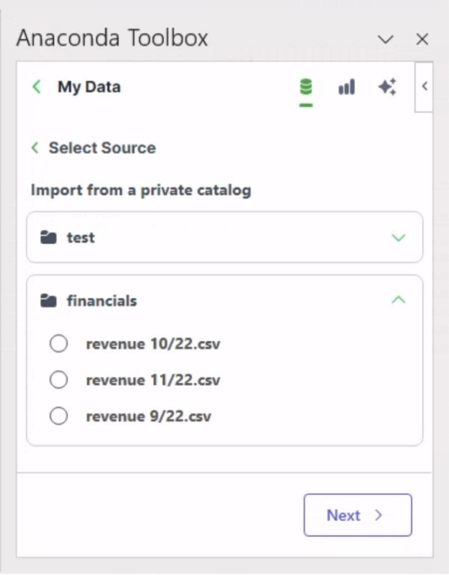Select the revenue 11/22.csv radio button
The width and height of the screenshot is (449, 575).
click(x=58, y=380)
